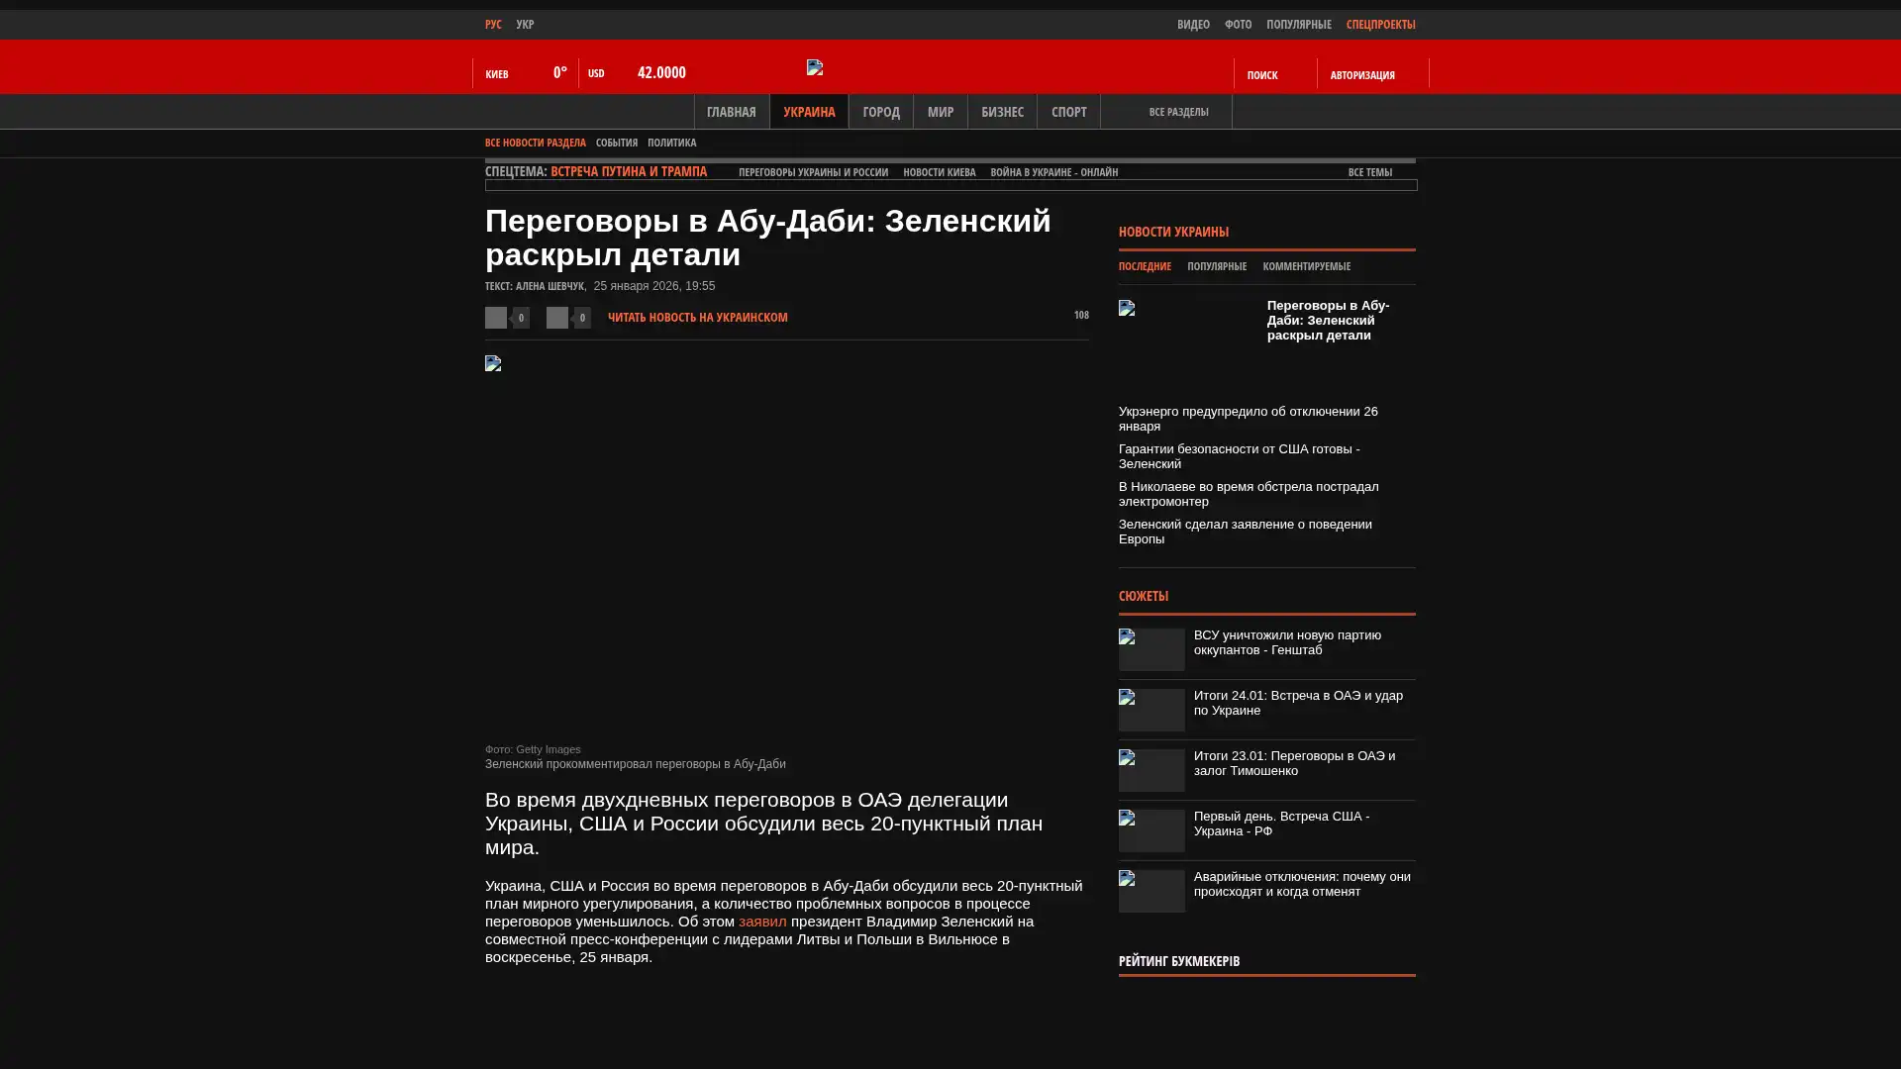The image size is (1901, 1069).
Task: Click the second gray share button
Action: (x=557, y=318)
